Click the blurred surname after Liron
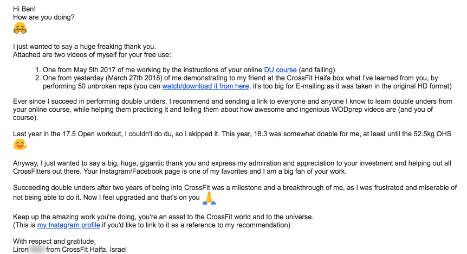467x254 pixels. (x=37, y=250)
